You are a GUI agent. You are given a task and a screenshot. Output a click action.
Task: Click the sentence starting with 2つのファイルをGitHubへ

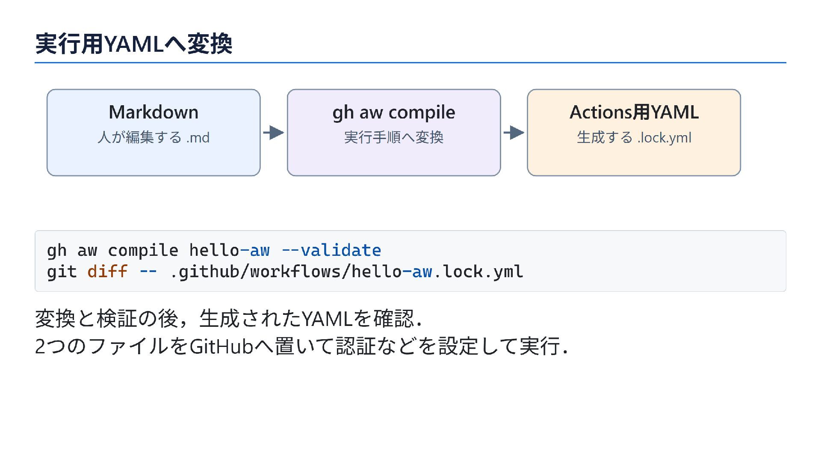point(301,346)
